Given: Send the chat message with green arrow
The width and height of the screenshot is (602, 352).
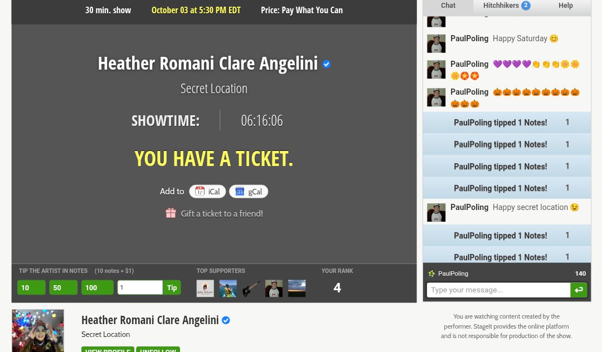Looking at the screenshot, I should (x=579, y=290).
